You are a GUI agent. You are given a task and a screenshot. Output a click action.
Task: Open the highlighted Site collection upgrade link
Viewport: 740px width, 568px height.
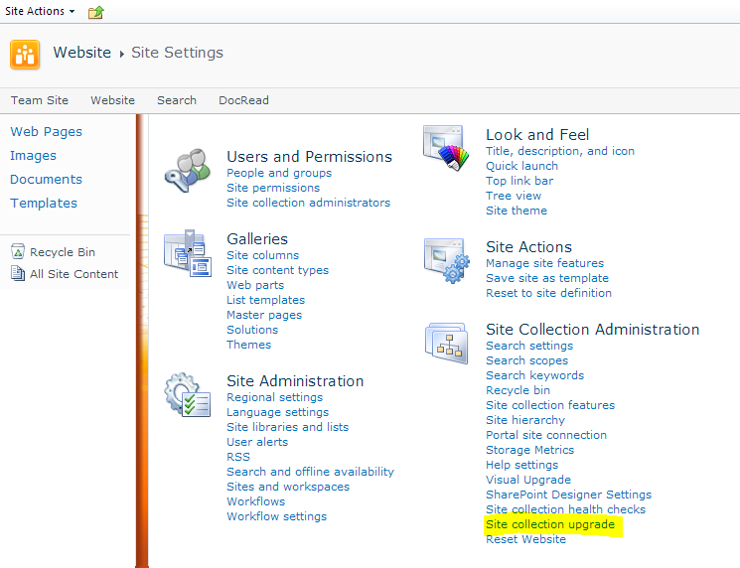[x=550, y=524]
